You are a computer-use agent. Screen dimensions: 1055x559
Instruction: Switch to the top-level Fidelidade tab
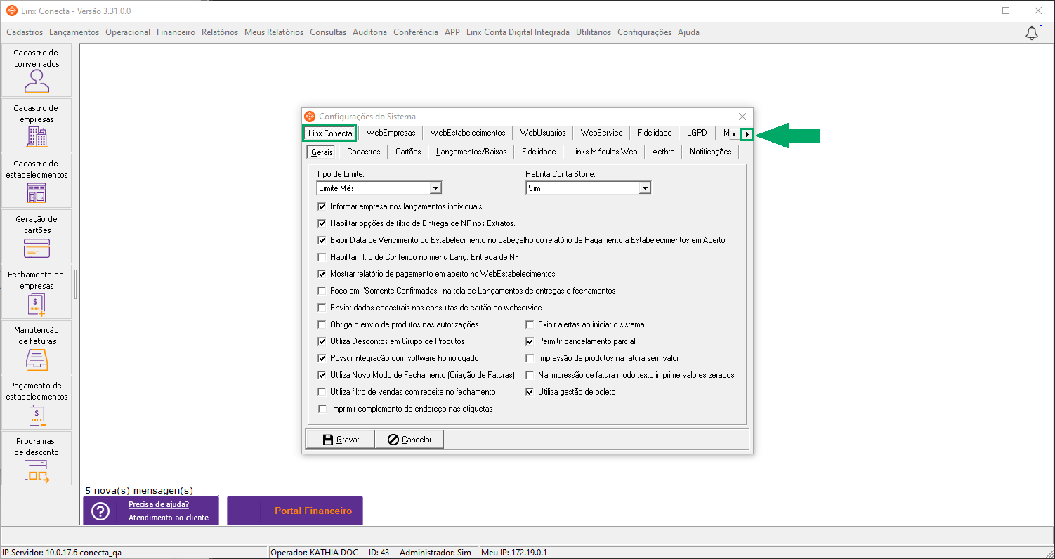tap(655, 133)
